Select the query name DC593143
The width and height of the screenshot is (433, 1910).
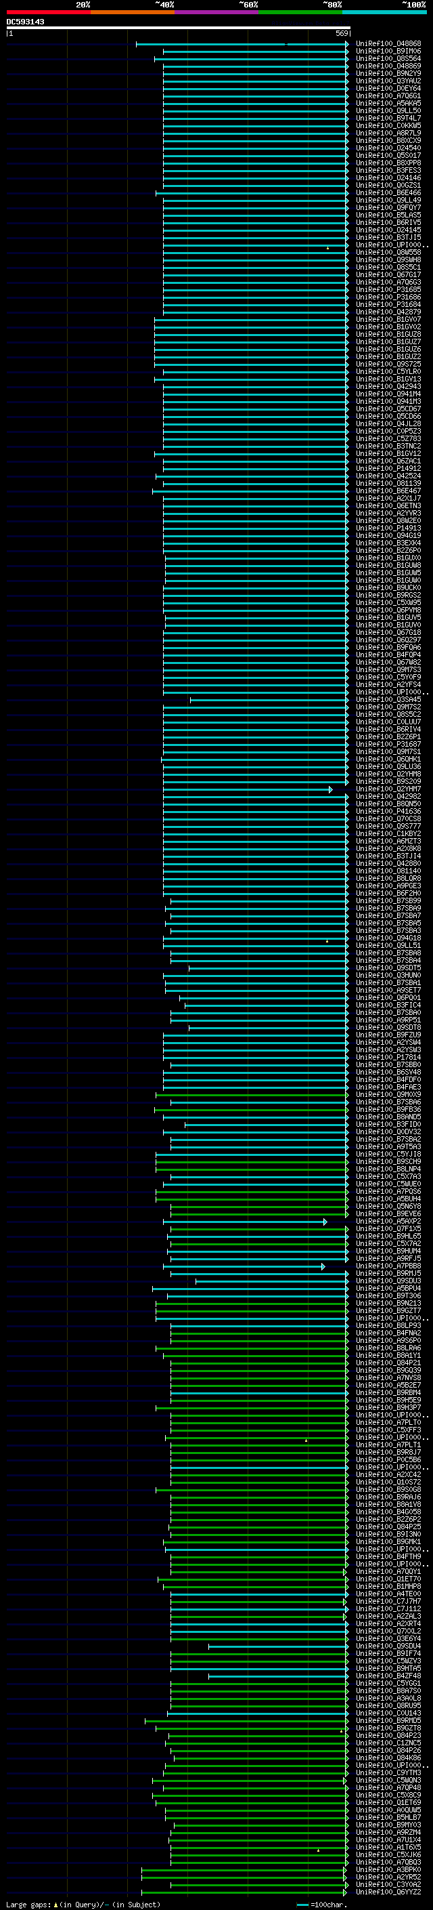tap(25, 22)
